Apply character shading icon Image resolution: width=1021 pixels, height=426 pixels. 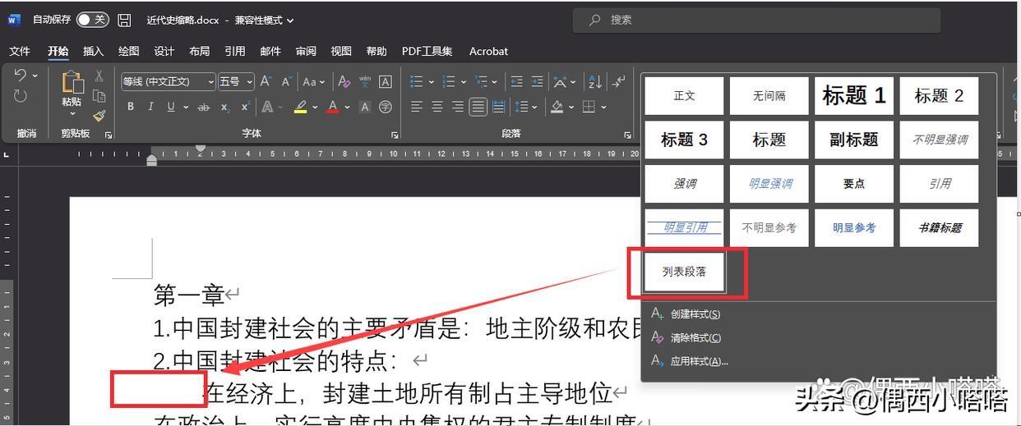365,107
